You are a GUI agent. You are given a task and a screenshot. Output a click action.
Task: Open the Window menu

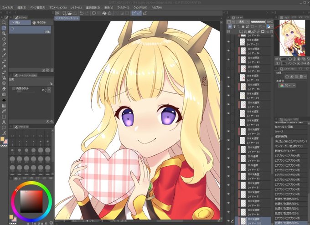pos(140,7)
